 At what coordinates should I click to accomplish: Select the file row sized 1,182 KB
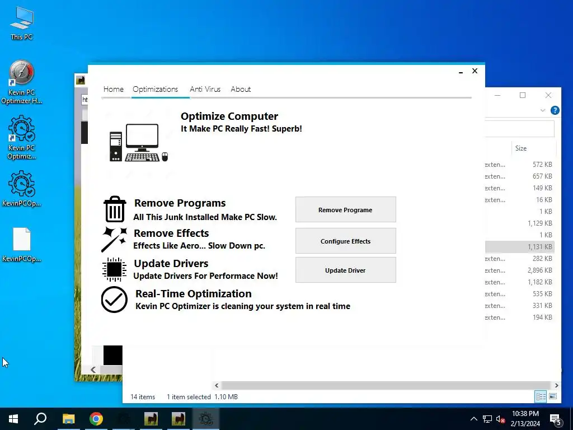pyautogui.click(x=519, y=282)
